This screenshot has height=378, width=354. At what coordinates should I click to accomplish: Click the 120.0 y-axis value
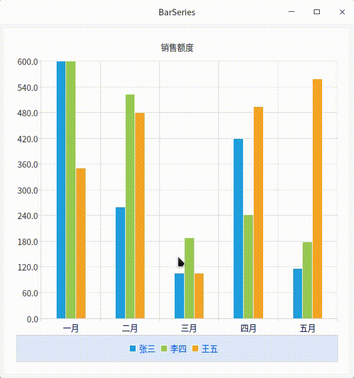[x=28, y=268]
